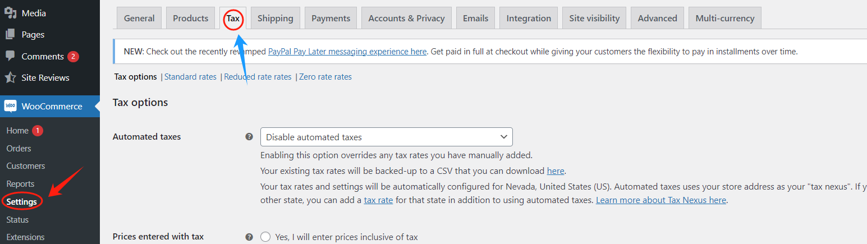Click the Media icon in sidebar
The image size is (867, 244).
click(x=10, y=13)
